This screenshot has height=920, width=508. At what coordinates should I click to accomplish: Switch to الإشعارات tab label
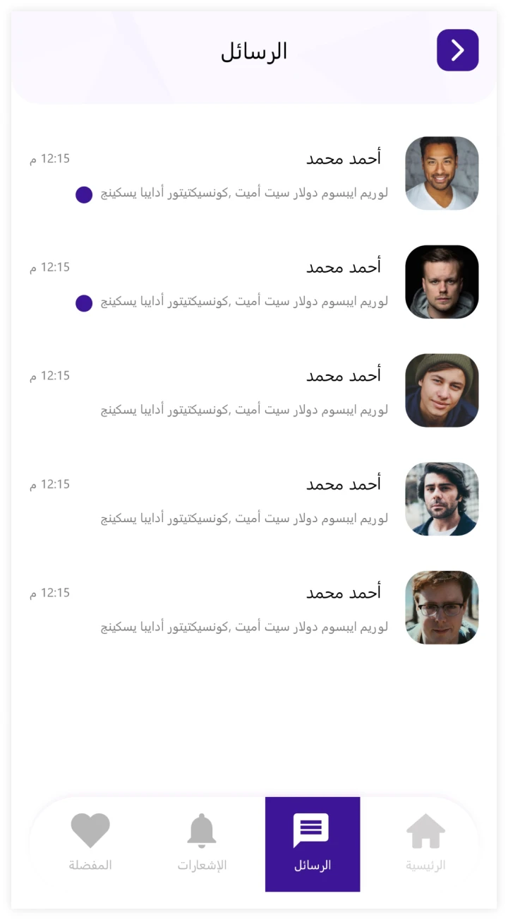coord(202,865)
